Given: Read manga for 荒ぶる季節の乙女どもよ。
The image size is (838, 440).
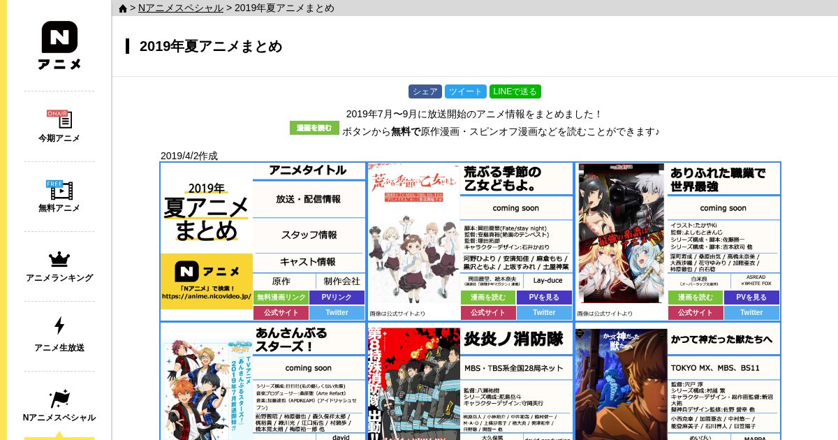Looking at the screenshot, I should [x=488, y=298].
